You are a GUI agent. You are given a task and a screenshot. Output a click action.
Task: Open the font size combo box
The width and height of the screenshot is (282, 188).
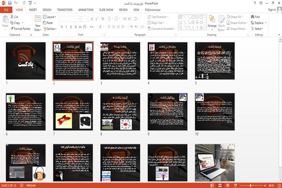pyautogui.click(x=85, y=19)
